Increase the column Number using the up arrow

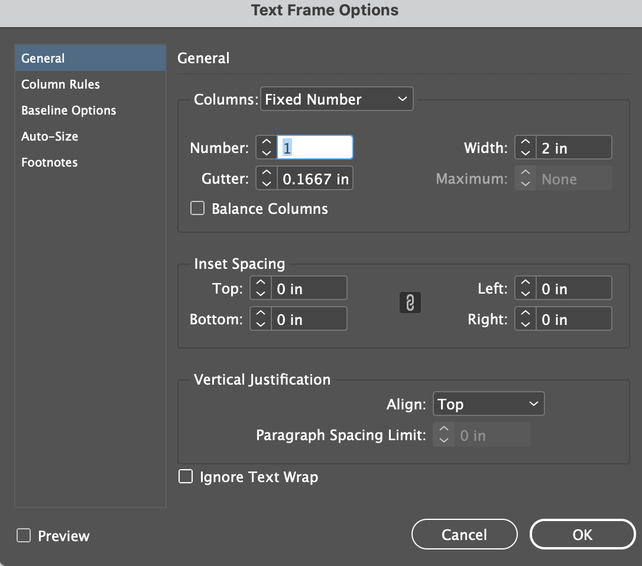pos(266,142)
